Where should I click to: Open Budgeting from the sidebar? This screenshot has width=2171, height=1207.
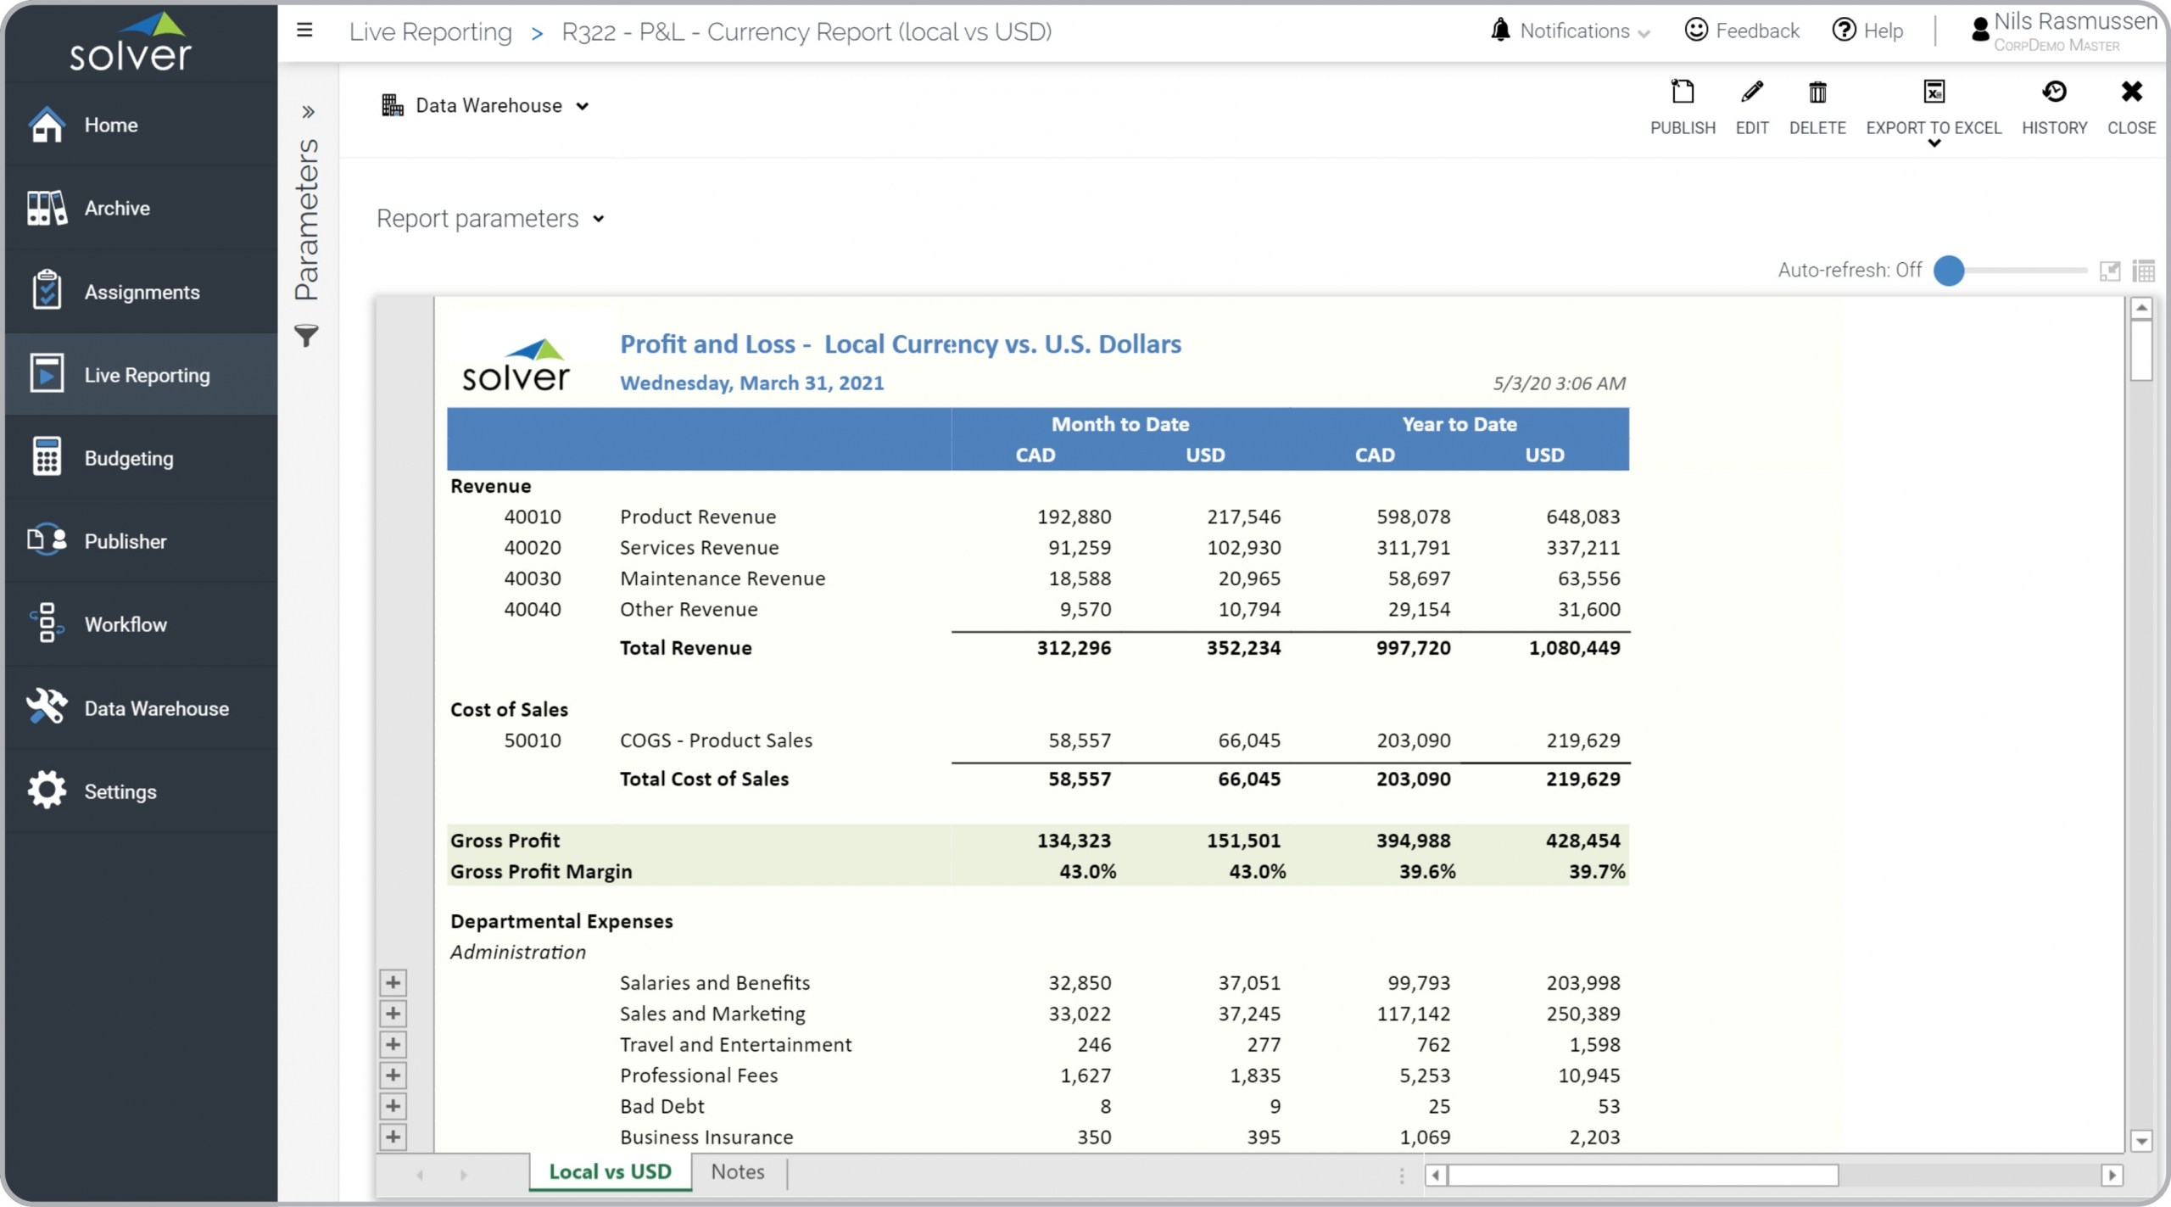[x=129, y=458]
